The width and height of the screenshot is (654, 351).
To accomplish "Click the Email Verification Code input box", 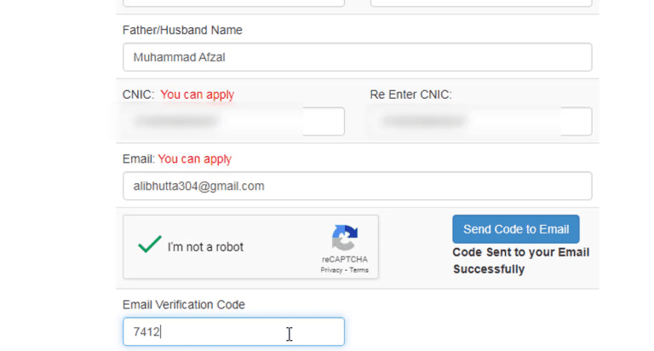I will [233, 331].
